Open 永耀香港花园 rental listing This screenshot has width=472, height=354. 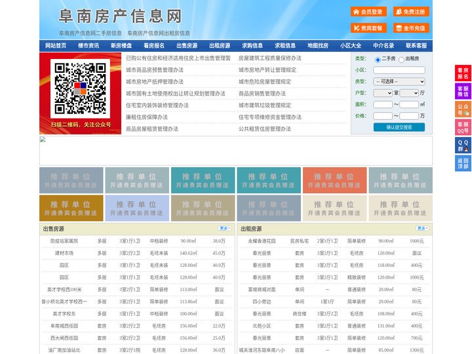[x=262, y=241]
